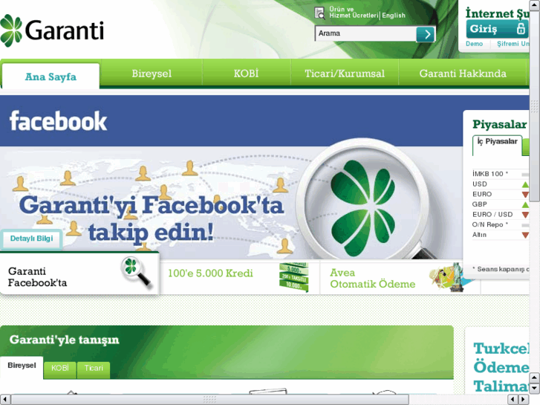Open the Bireysel main menu
Screen dimensions: 540x405
click(x=152, y=74)
